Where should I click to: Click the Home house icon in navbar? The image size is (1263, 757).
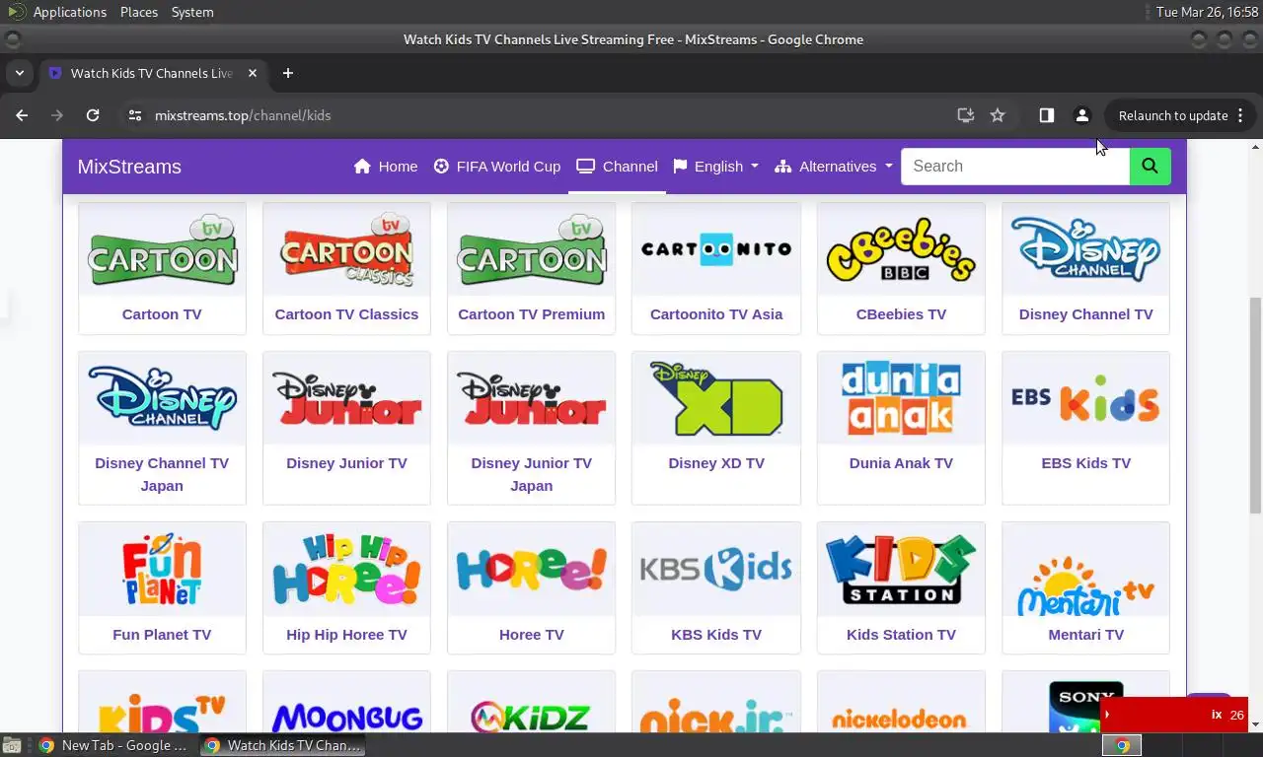(x=362, y=167)
